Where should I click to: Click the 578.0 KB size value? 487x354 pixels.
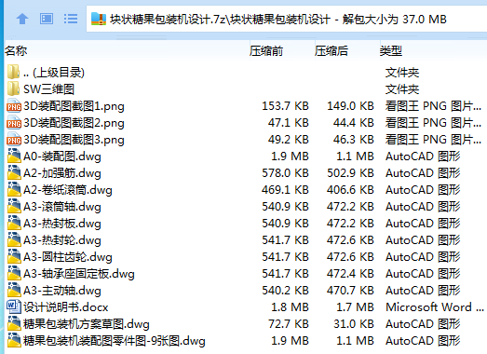tap(285, 173)
